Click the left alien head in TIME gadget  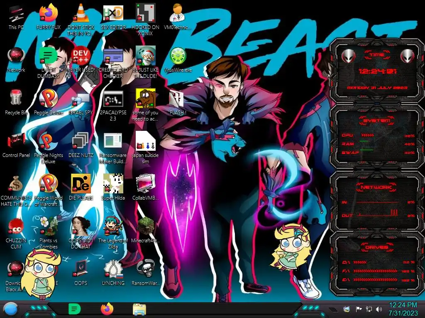pyautogui.click(x=348, y=56)
